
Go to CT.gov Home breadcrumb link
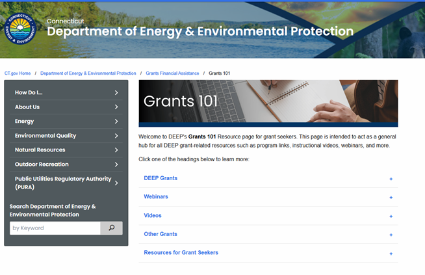point(18,73)
